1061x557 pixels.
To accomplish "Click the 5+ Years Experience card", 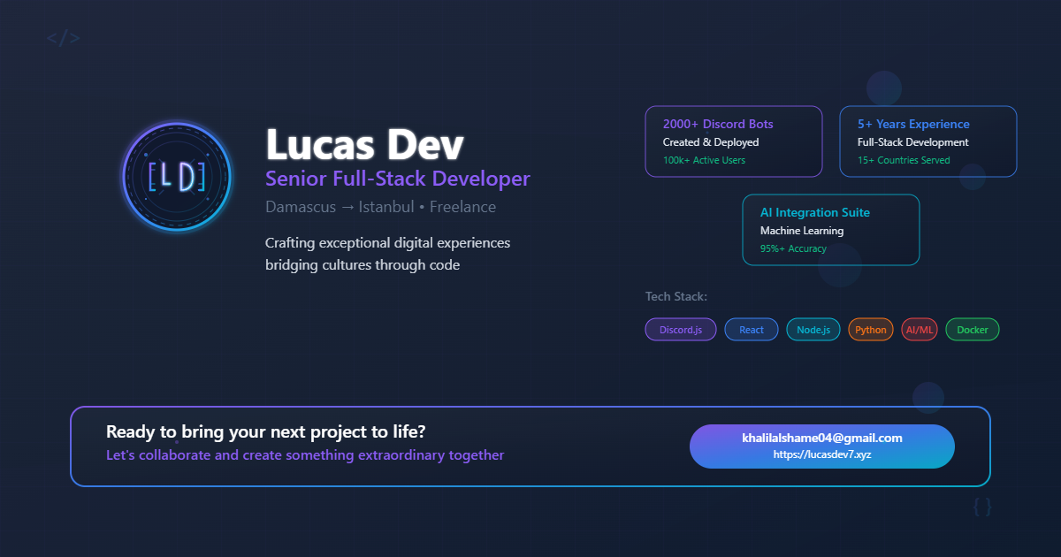I will (927, 141).
